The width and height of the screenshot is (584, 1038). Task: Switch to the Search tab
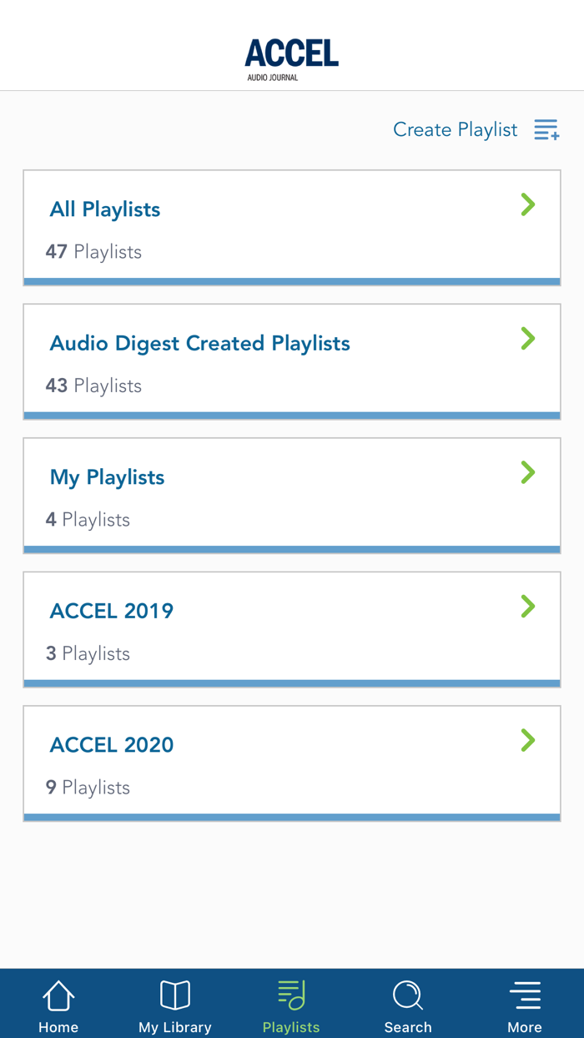[x=408, y=1005]
